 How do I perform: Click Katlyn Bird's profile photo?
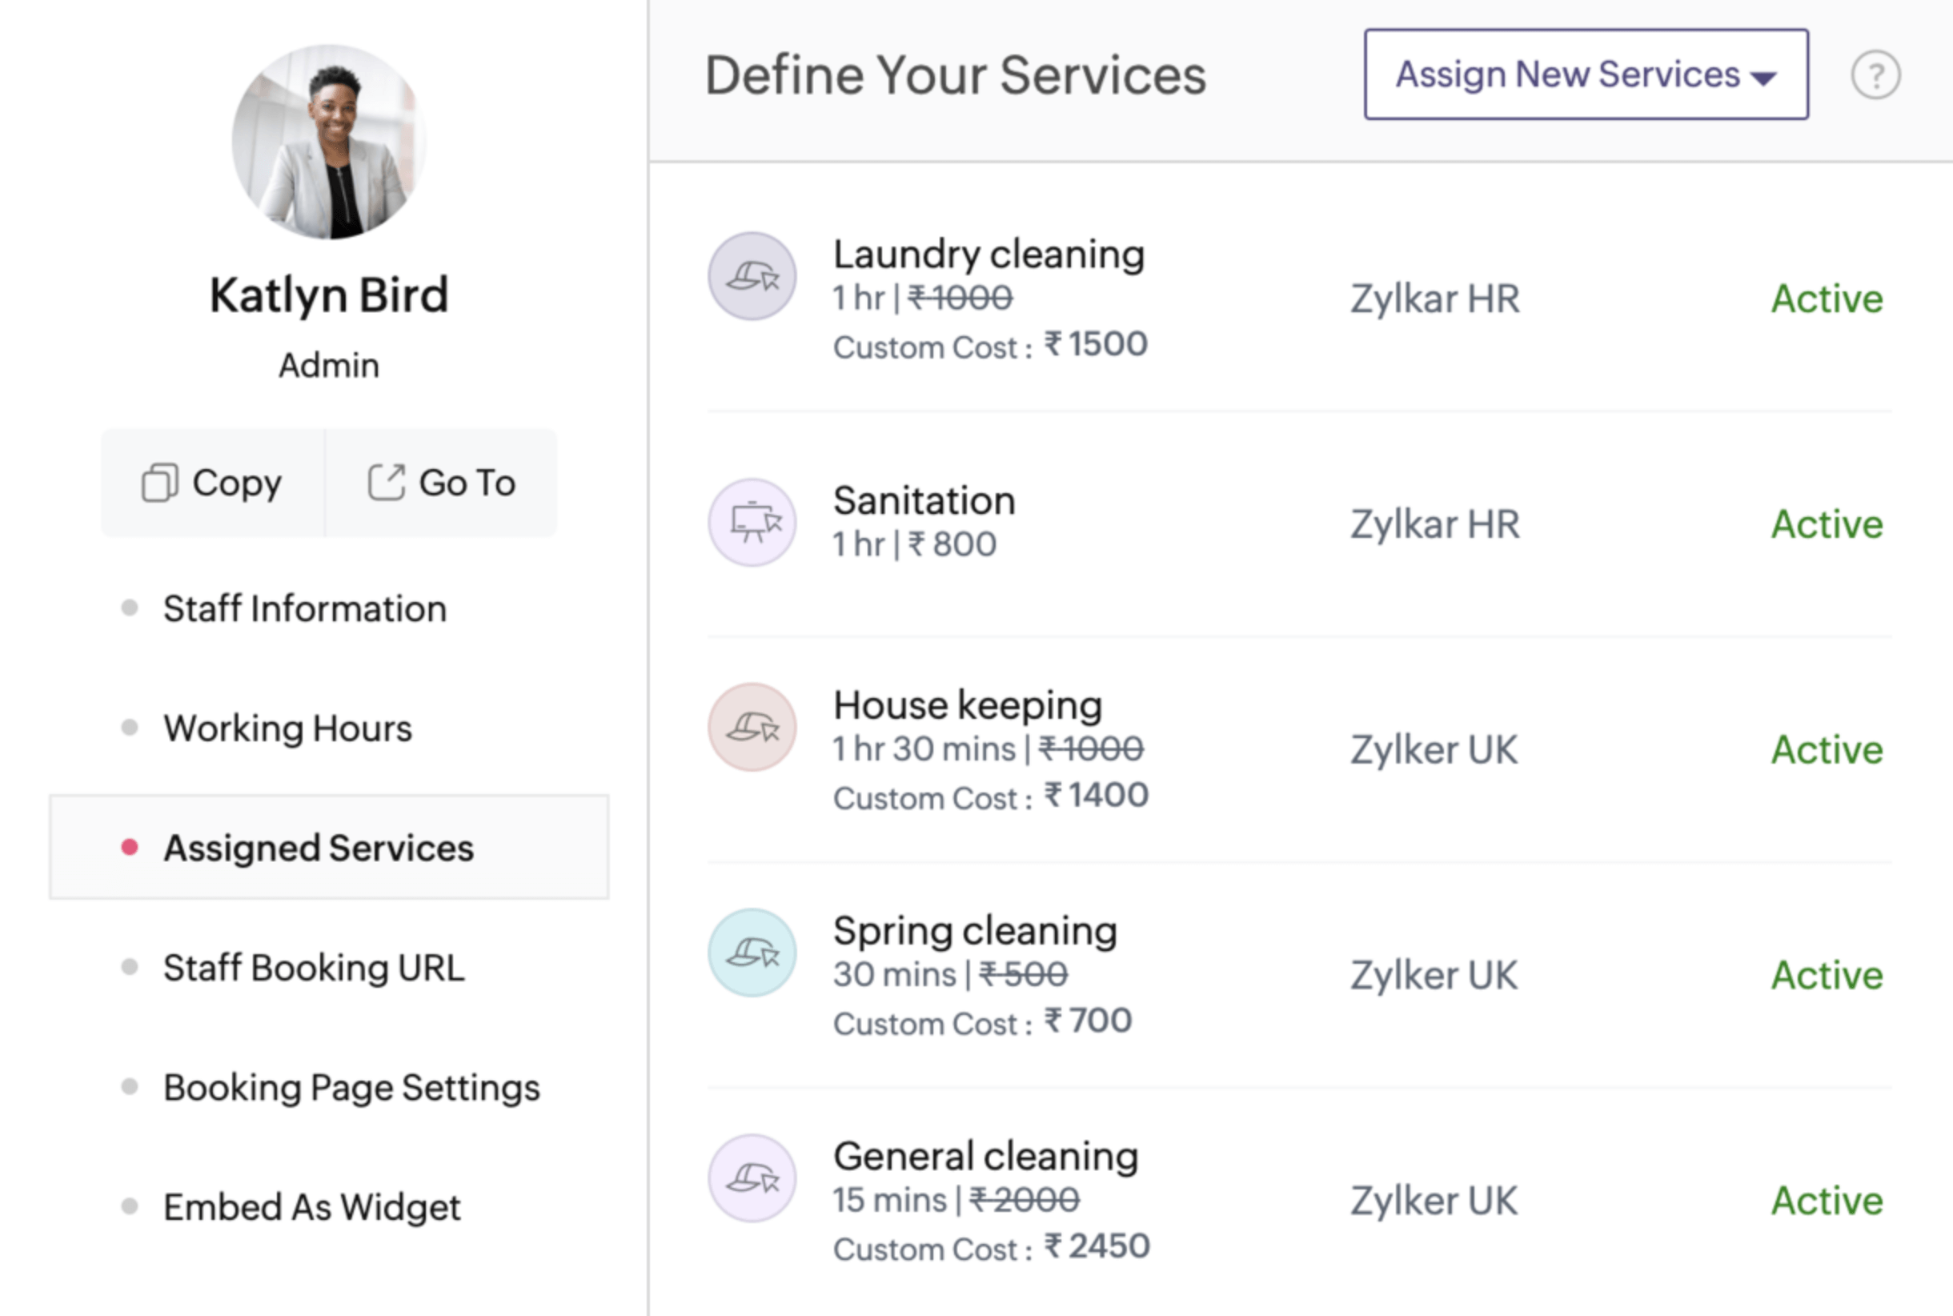(329, 142)
